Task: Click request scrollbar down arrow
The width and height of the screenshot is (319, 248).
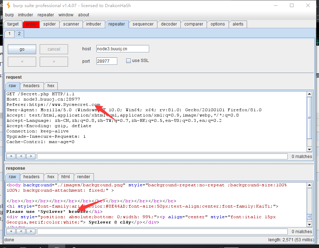Action: tap(309, 150)
